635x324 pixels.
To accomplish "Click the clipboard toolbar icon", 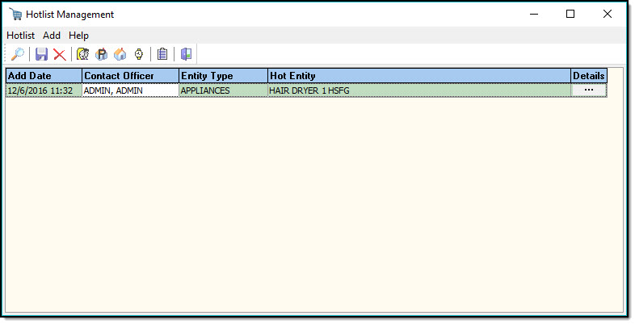I will (162, 54).
